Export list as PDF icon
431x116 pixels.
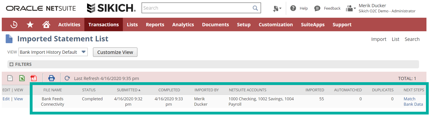coord(34,78)
